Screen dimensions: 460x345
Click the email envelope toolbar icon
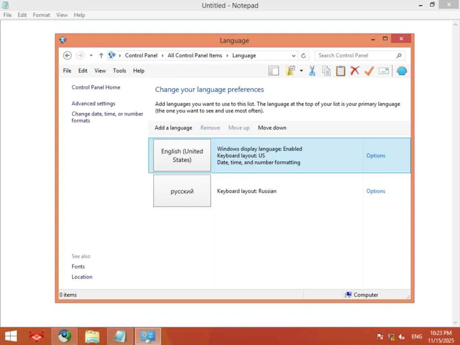pos(384,71)
